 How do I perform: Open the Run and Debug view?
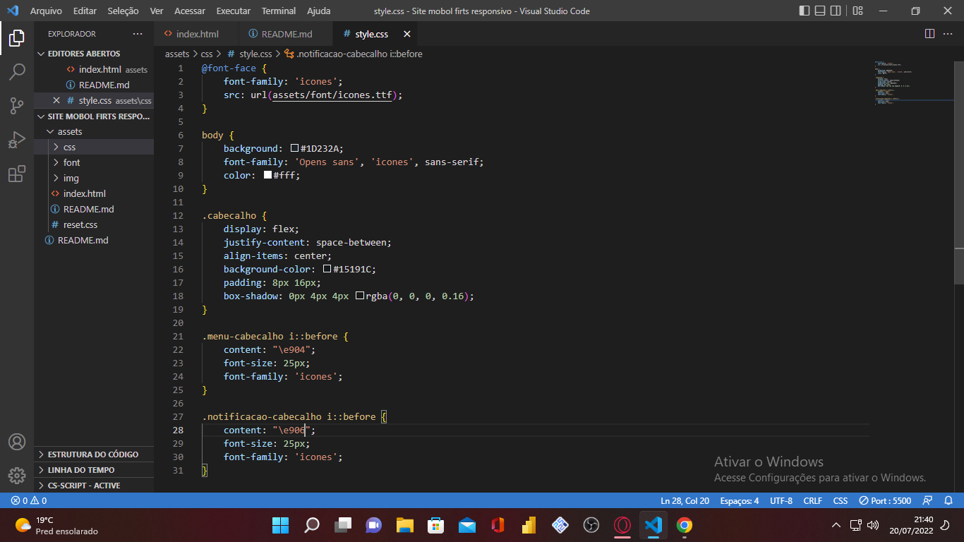tap(17, 140)
